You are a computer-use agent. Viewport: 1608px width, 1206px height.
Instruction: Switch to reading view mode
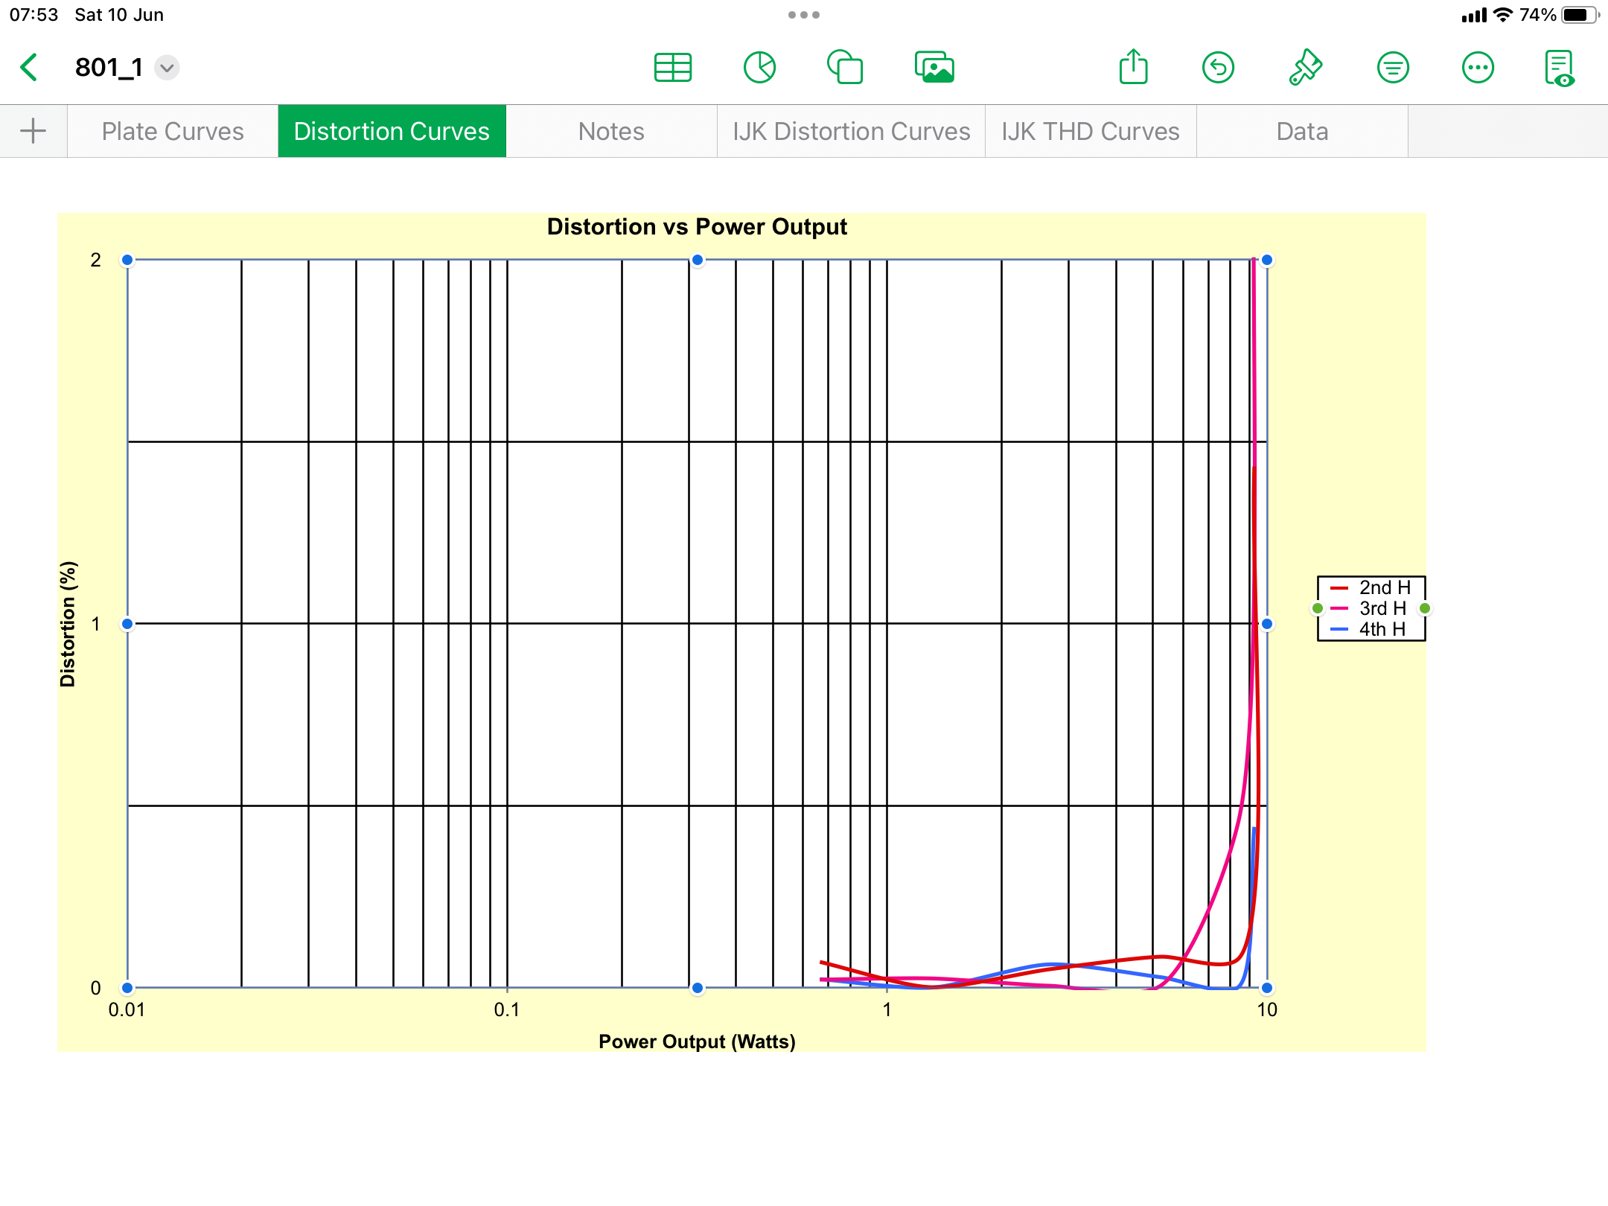point(1560,68)
